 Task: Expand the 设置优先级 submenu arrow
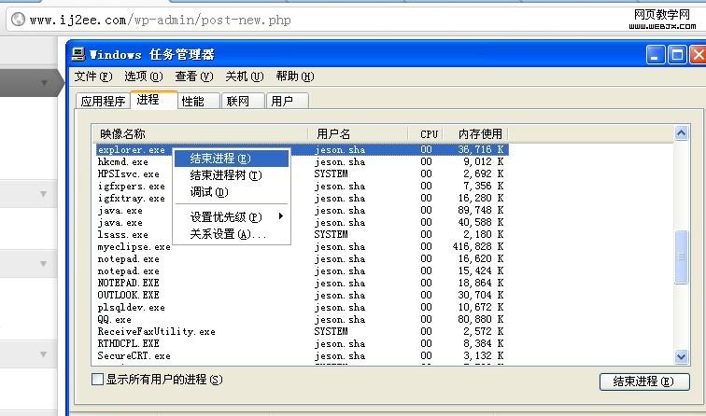[x=280, y=217]
